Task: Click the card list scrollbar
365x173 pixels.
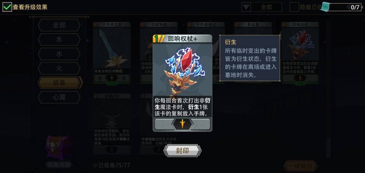Action: click(328, 89)
